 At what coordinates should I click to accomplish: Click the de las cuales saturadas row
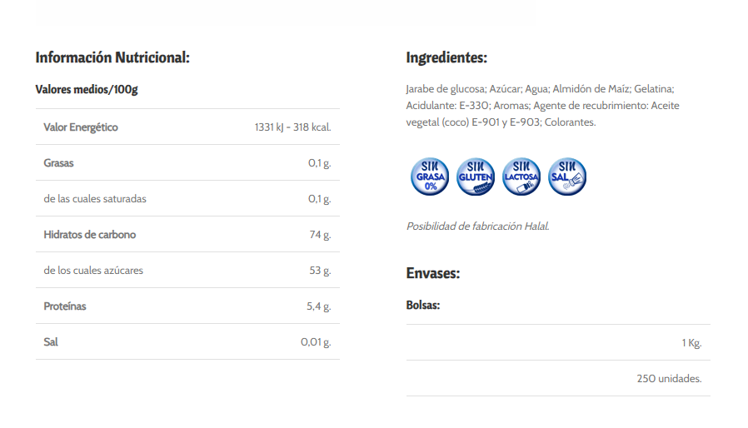(187, 198)
